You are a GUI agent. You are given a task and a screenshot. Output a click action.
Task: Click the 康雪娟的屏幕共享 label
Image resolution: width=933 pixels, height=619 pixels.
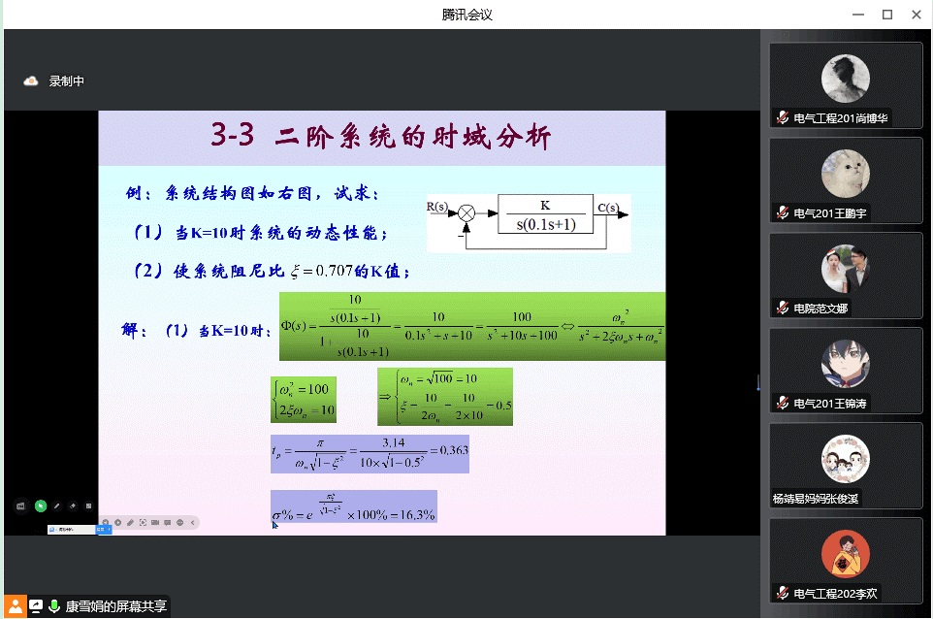pyautogui.click(x=116, y=606)
